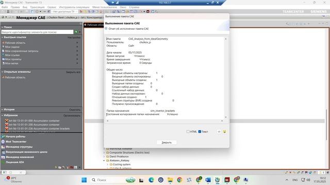
Task: Open NX application from taskbar
Action: 227,180
